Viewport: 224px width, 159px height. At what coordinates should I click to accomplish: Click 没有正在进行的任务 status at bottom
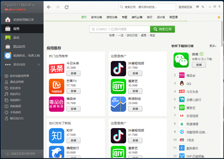pyautogui.click(x=21, y=154)
